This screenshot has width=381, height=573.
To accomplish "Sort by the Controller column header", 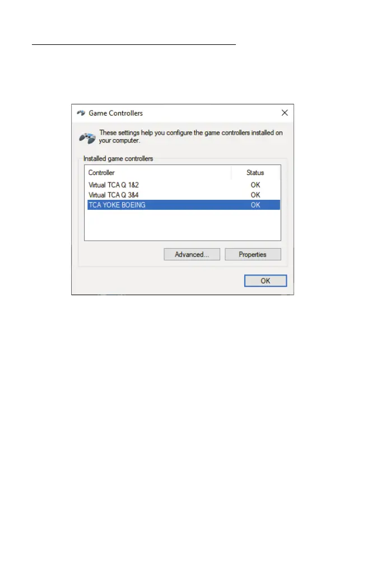I will pyautogui.click(x=157, y=172).
